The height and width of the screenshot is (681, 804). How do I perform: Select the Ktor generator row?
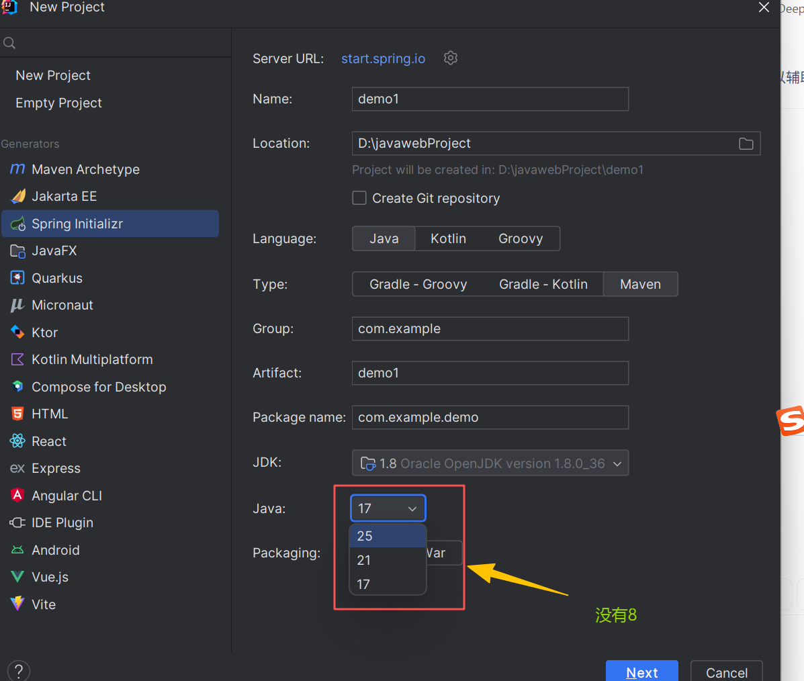[110, 332]
